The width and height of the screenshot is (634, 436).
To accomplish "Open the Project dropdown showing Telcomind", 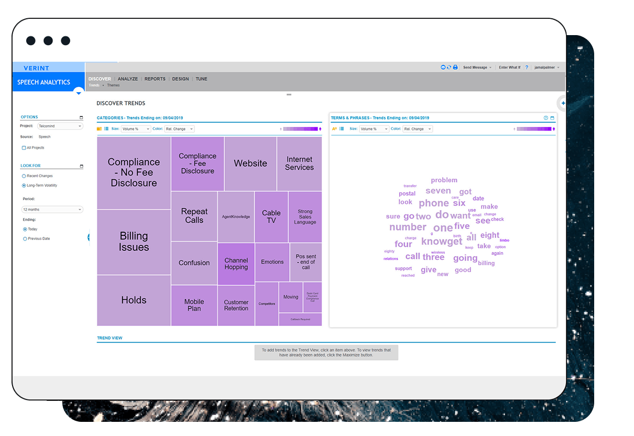I will pyautogui.click(x=60, y=126).
